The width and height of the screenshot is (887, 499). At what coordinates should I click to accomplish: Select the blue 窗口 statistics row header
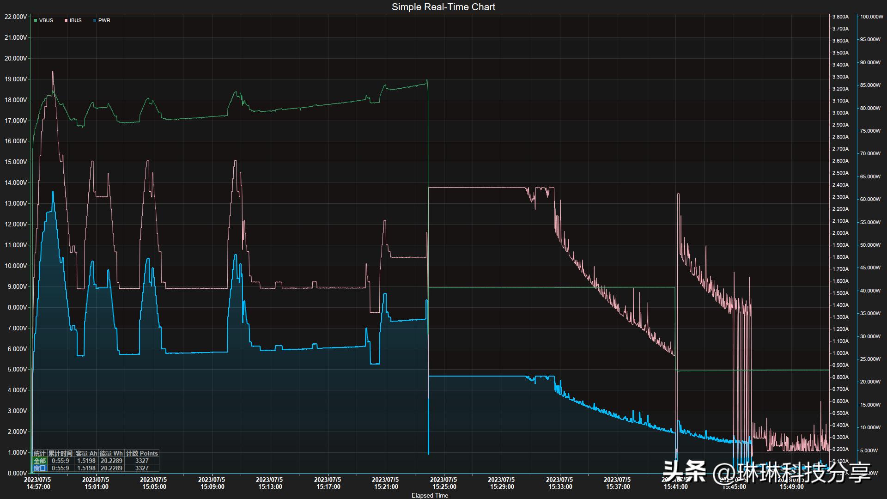point(40,468)
